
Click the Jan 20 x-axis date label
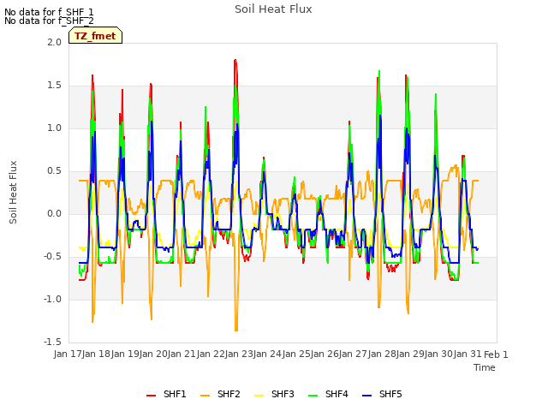pyautogui.click(x=153, y=354)
